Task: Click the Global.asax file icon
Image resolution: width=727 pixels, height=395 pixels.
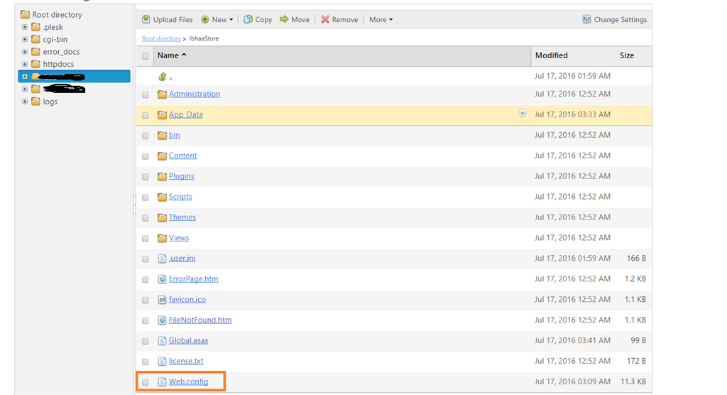Action: click(x=162, y=341)
